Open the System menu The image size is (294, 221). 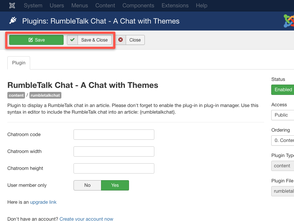pyautogui.click(x=33, y=6)
